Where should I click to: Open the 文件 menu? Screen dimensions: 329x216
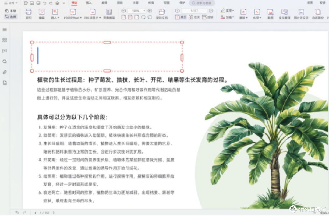point(11,3)
